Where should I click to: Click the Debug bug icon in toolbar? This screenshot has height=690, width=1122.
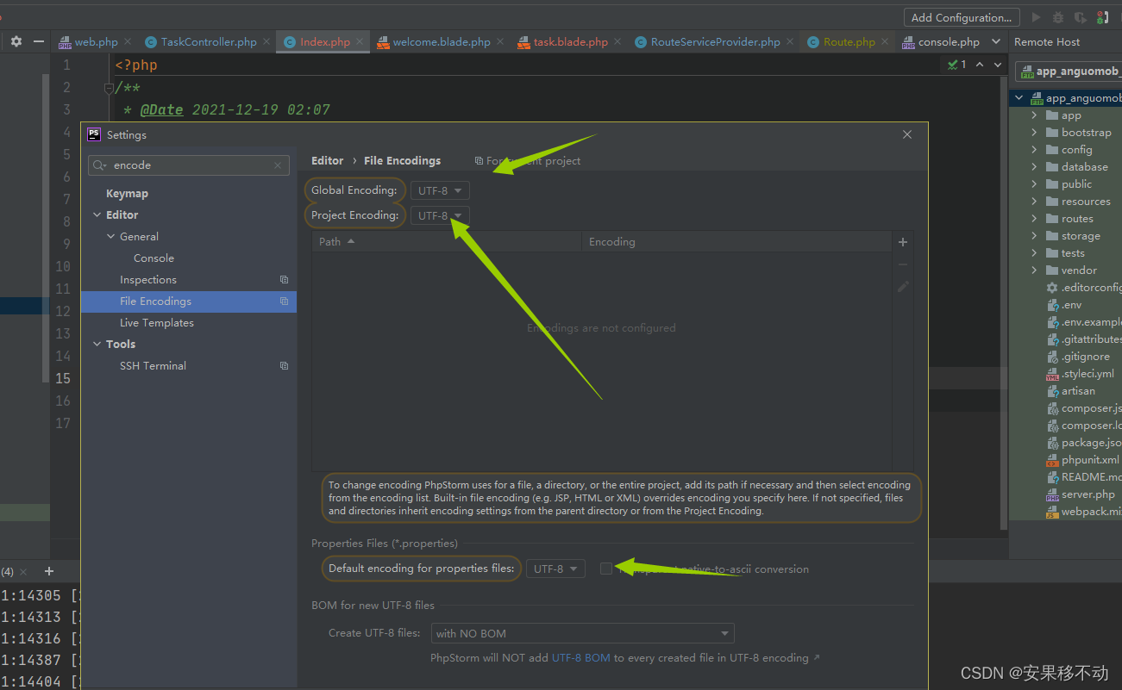[x=1058, y=17]
